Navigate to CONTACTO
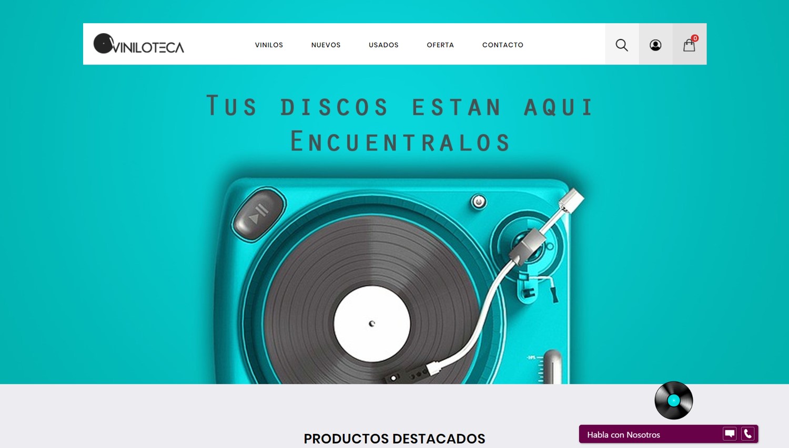 [x=503, y=45]
